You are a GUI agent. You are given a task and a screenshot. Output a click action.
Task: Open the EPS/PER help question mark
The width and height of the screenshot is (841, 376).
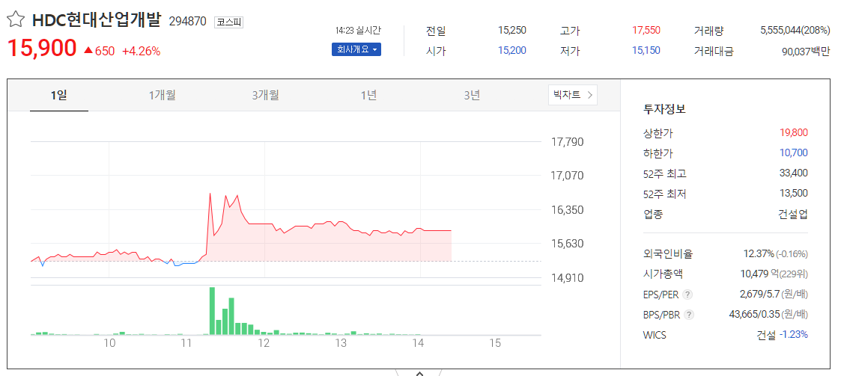687,295
